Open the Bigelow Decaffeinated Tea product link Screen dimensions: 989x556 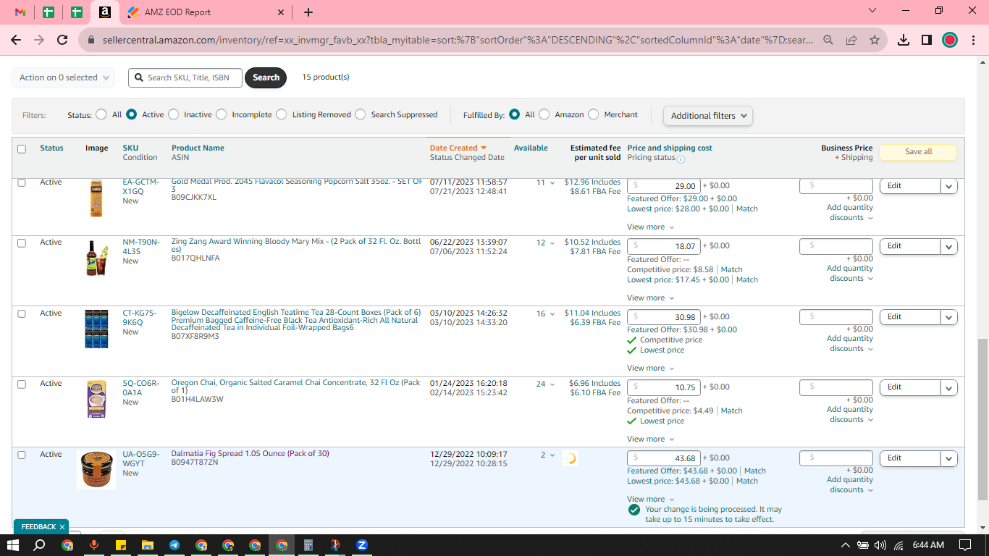[295, 320]
